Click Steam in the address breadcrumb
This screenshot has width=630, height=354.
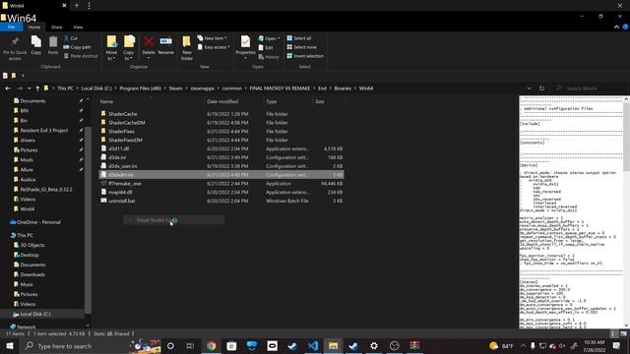click(175, 88)
